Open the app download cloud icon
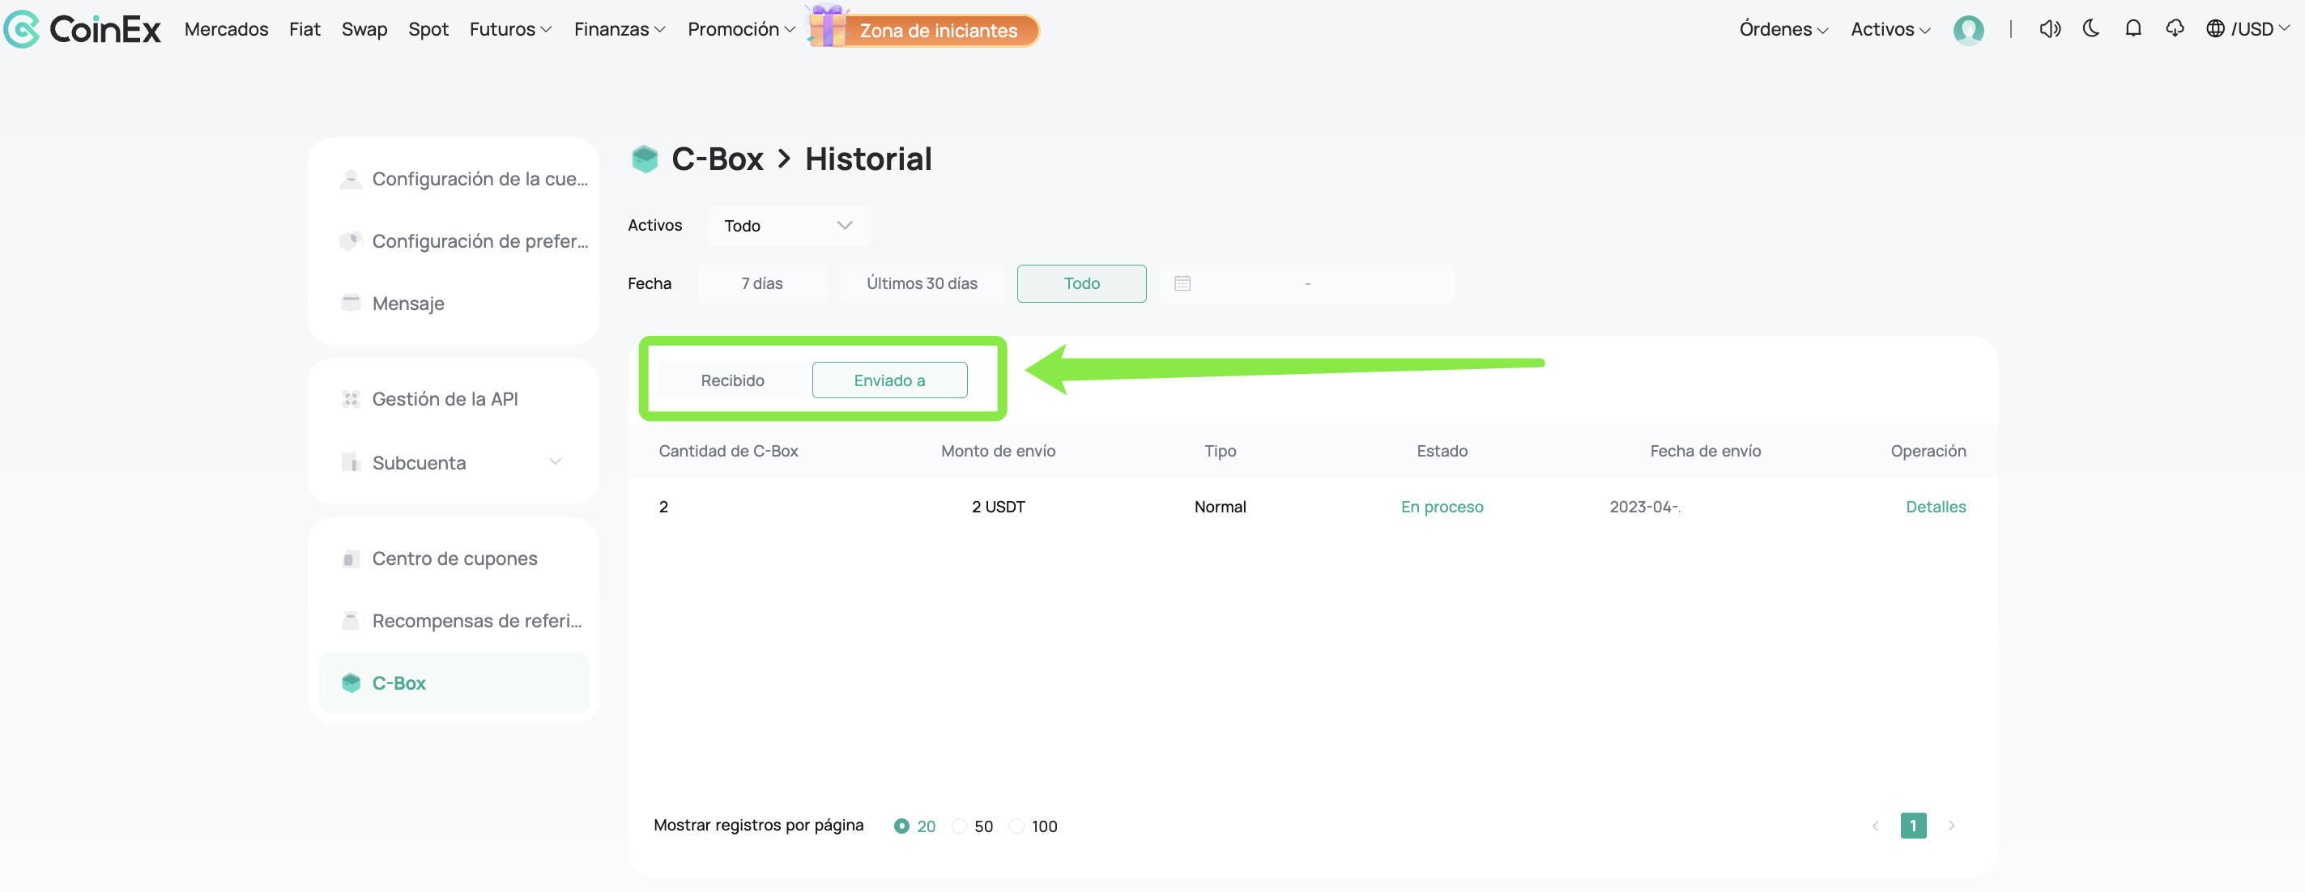This screenshot has width=2305, height=892. 2175,28
